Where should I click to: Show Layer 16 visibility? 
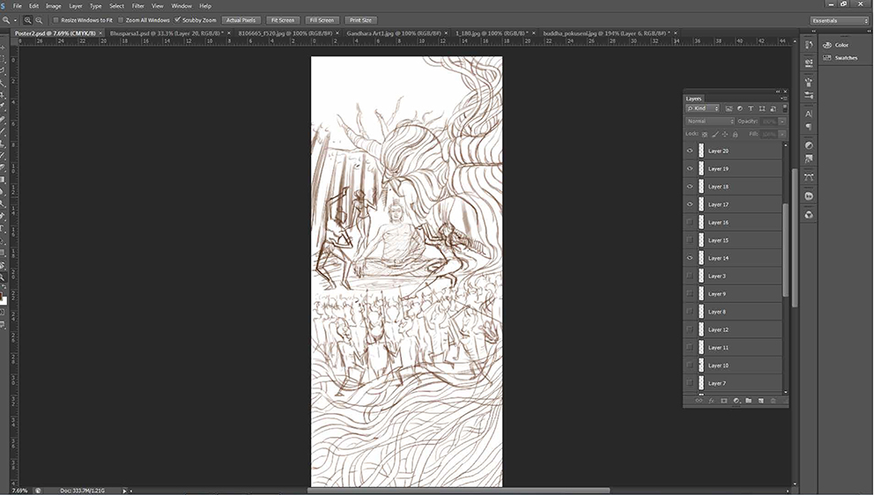pos(690,222)
